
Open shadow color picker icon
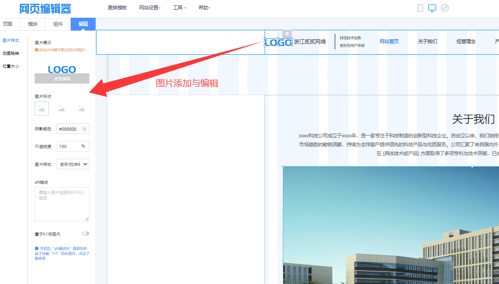[85, 129]
